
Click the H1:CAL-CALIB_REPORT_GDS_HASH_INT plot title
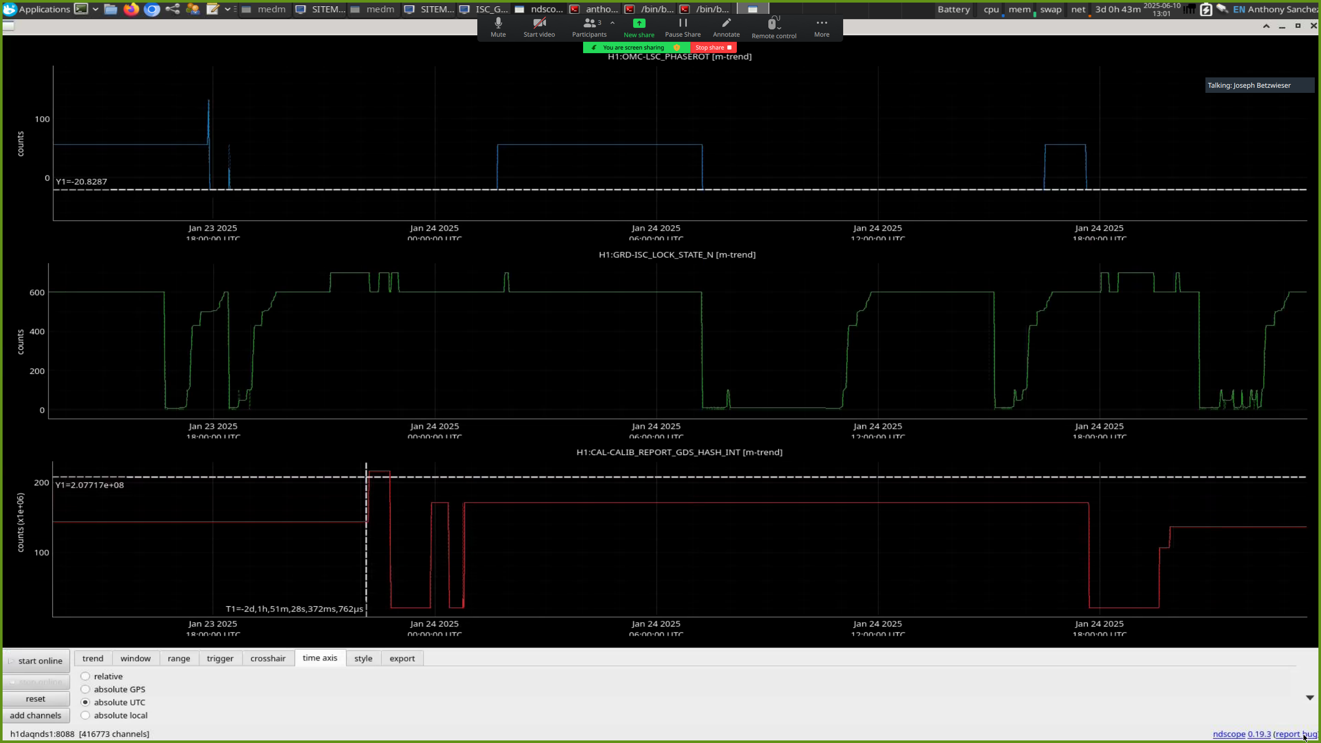tap(679, 452)
